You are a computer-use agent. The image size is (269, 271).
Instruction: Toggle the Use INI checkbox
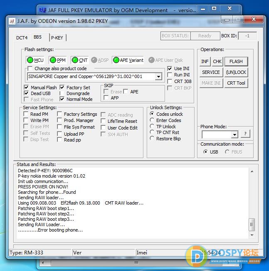coord(170,68)
